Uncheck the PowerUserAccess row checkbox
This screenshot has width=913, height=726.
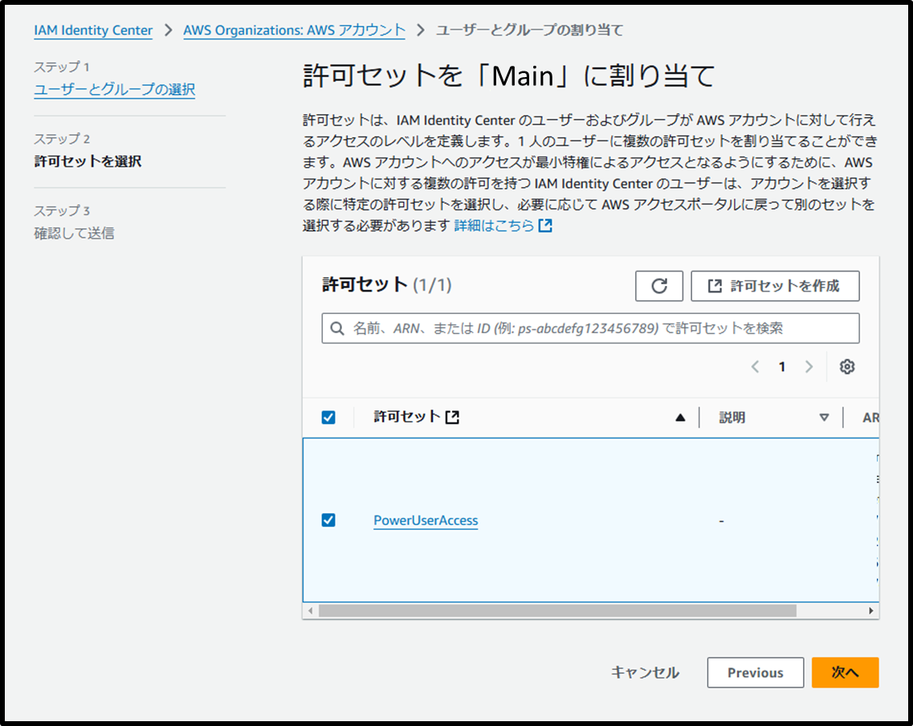pos(328,520)
